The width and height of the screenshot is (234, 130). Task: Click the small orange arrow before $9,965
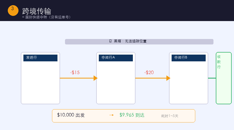(x=112, y=115)
